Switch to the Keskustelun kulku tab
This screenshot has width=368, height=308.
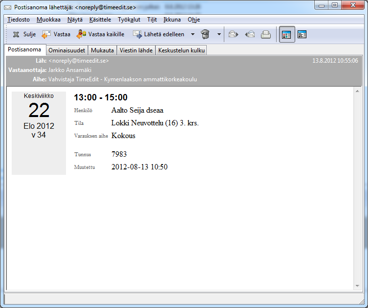tap(181, 50)
